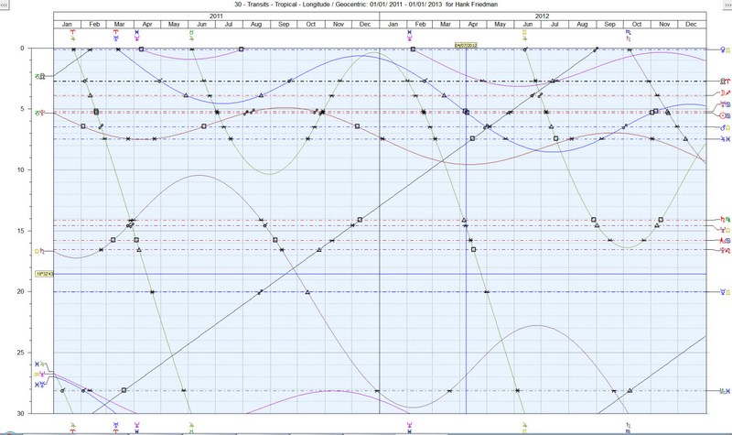Screen dimensions: 732x435
Task: Click the Scorpio Saturn glyph under Oct 2012
Action: pyautogui.click(x=628, y=35)
